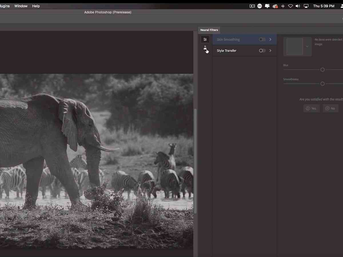Enable the Style Transfer toggle
This screenshot has width=343, height=257.
coord(262,51)
